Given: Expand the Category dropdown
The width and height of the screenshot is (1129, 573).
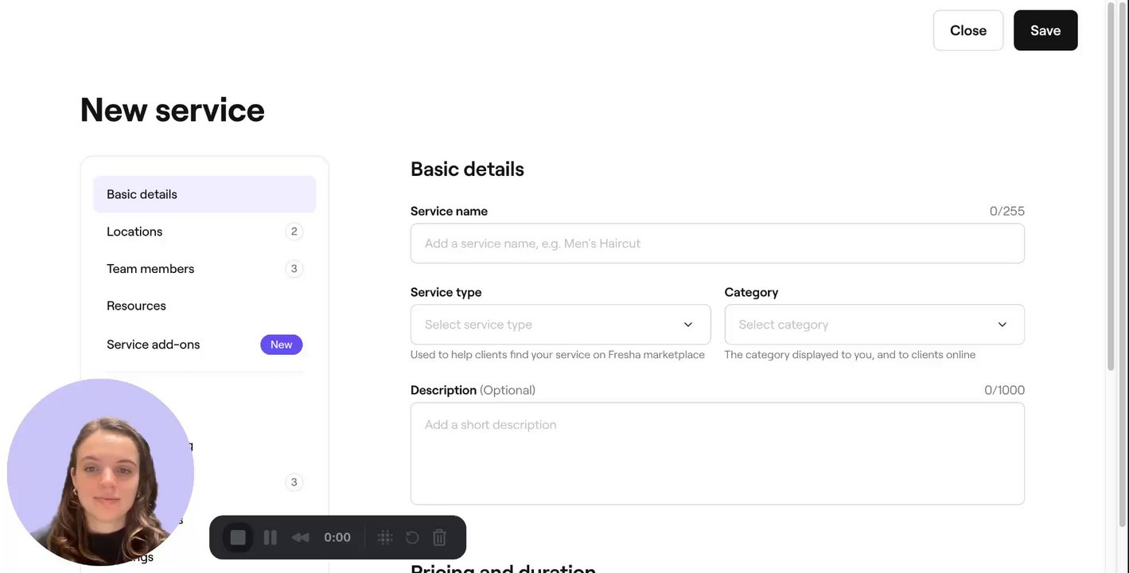Looking at the screenshot, I should (874, 325).
